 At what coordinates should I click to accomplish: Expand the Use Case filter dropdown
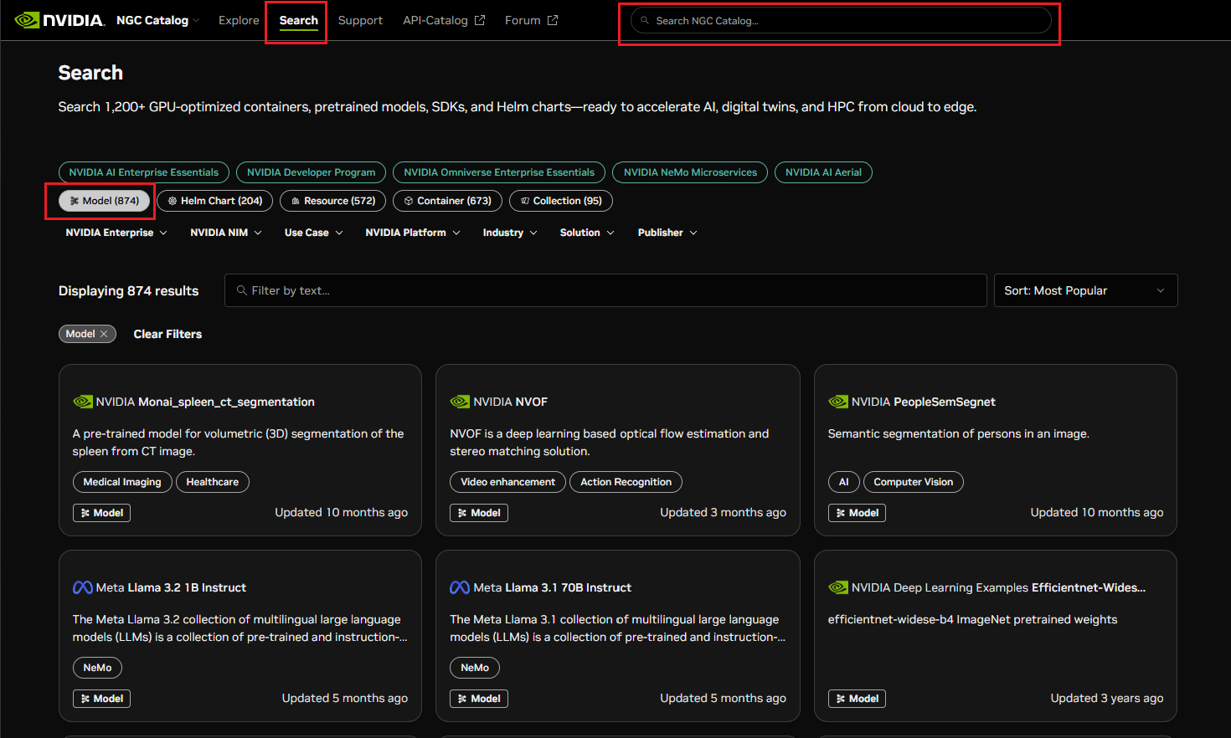[x=314, y=233]
